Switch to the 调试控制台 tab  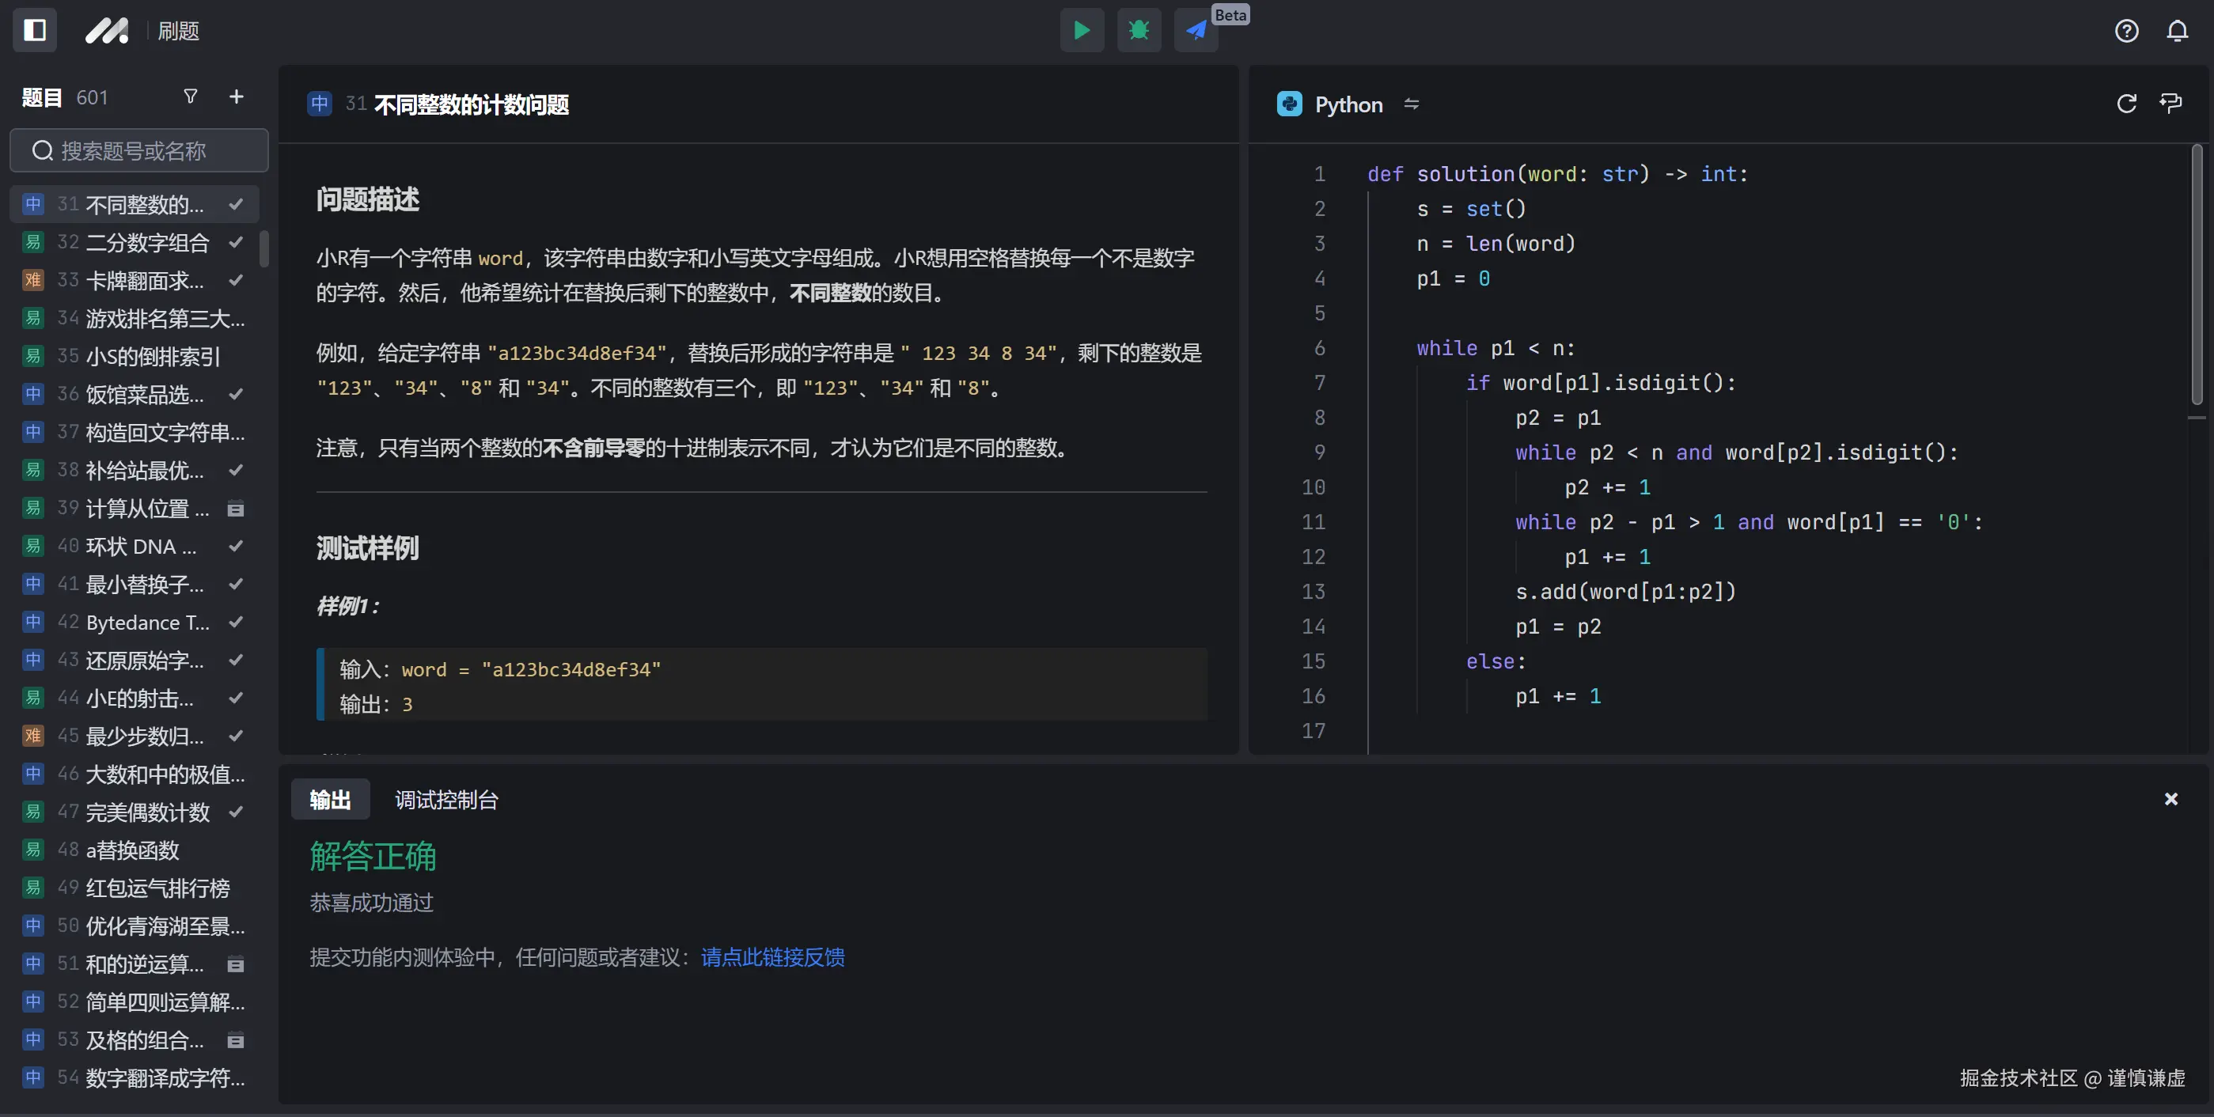pyautogui.click(x=446, y=800)
